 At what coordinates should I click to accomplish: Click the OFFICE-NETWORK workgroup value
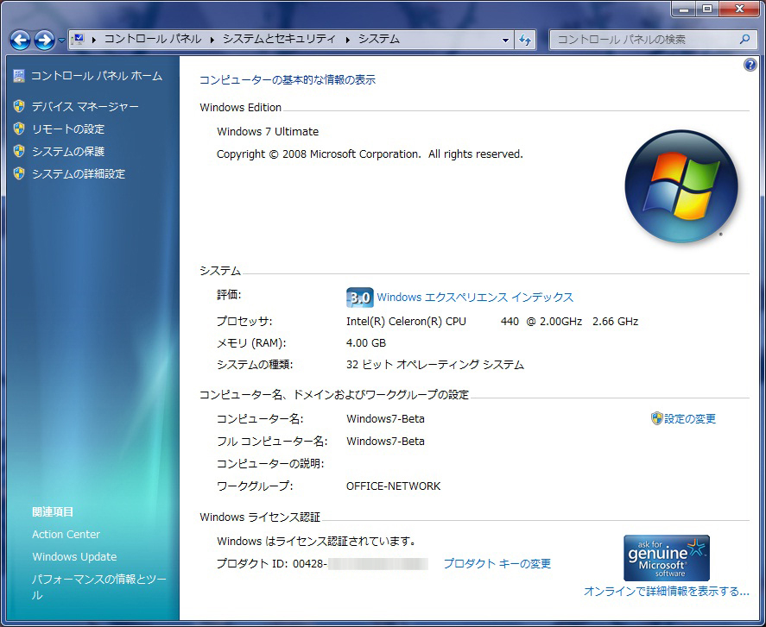pyautogui.click(x=393, y=486)
